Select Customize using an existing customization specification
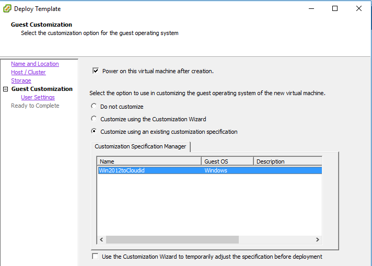The width and height of the screenshot is (372, 266). coord(94,131)
